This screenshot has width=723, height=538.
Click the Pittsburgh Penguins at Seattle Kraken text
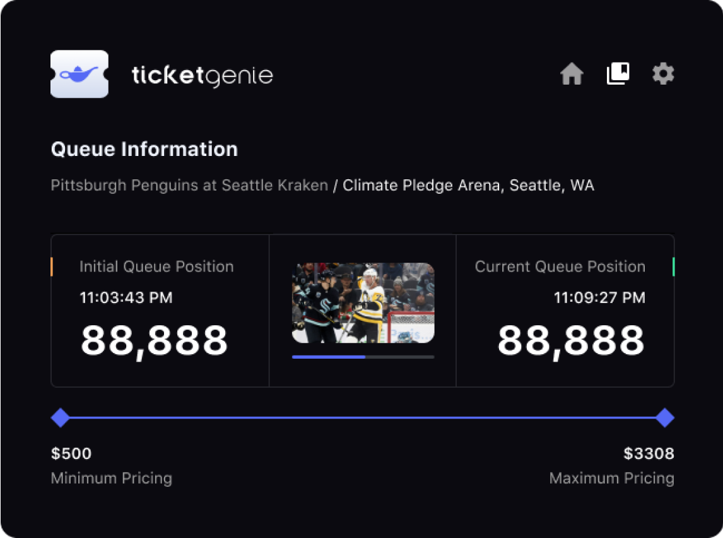[x=189, y=186]
